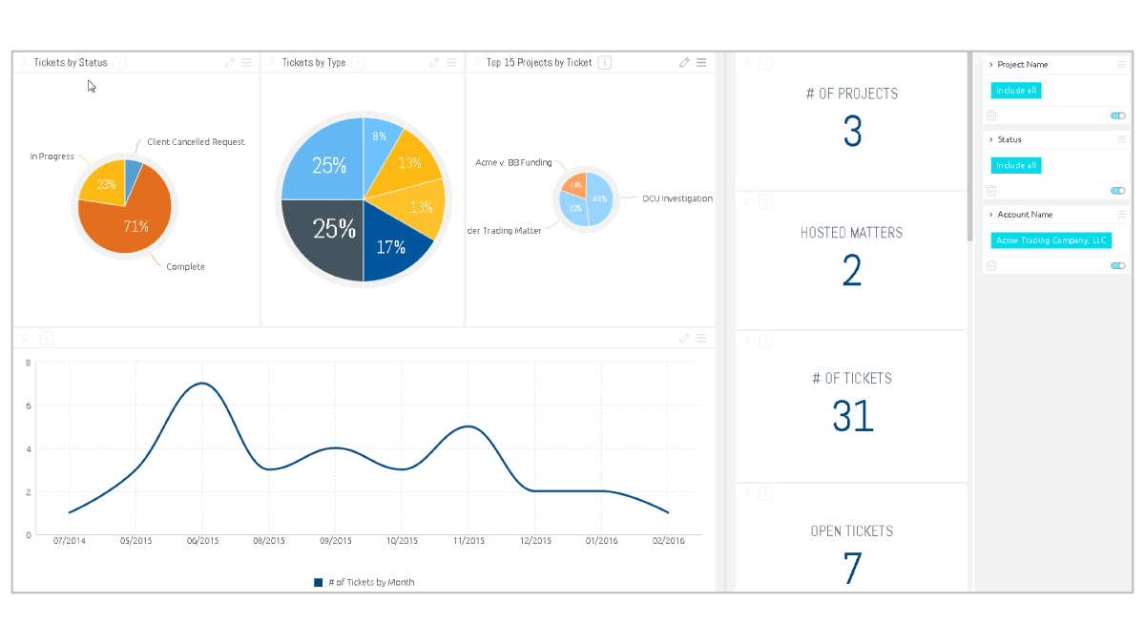Click the drag handle on the Hosted Matters widget
This screenshot has height=644, width=1145.
pos(747,201)
